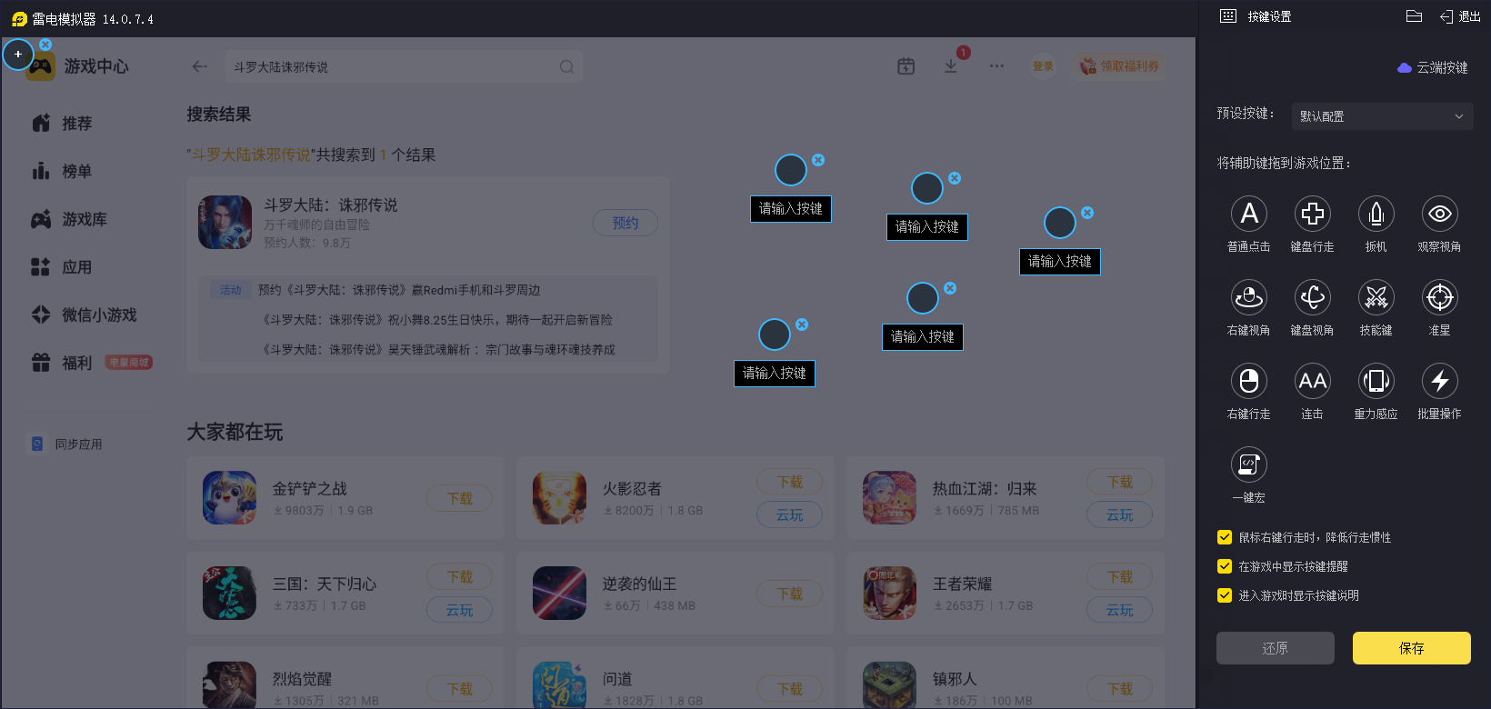Click 云玩 for 火影忍者
This screenshot has height=709, width=1491.
click(790, 514)
